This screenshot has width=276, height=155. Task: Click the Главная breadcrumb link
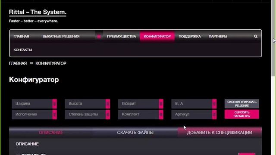tap(18, 63)
